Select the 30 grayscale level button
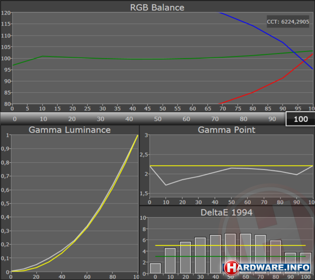The image size is (315, 280). pos(100,119)
